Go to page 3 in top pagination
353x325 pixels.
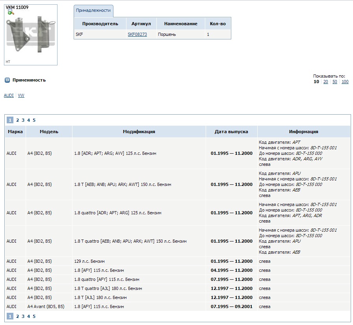pos(23,120)
